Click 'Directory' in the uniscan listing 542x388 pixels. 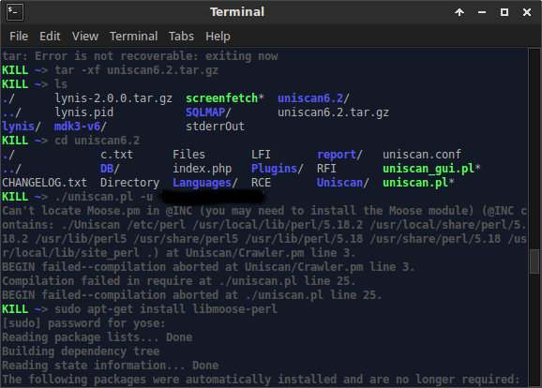pyautogui.click(x=129, y=183)
